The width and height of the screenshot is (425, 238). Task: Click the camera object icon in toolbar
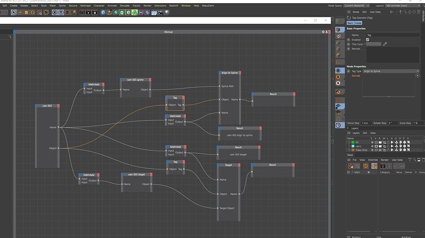[161, 12]
